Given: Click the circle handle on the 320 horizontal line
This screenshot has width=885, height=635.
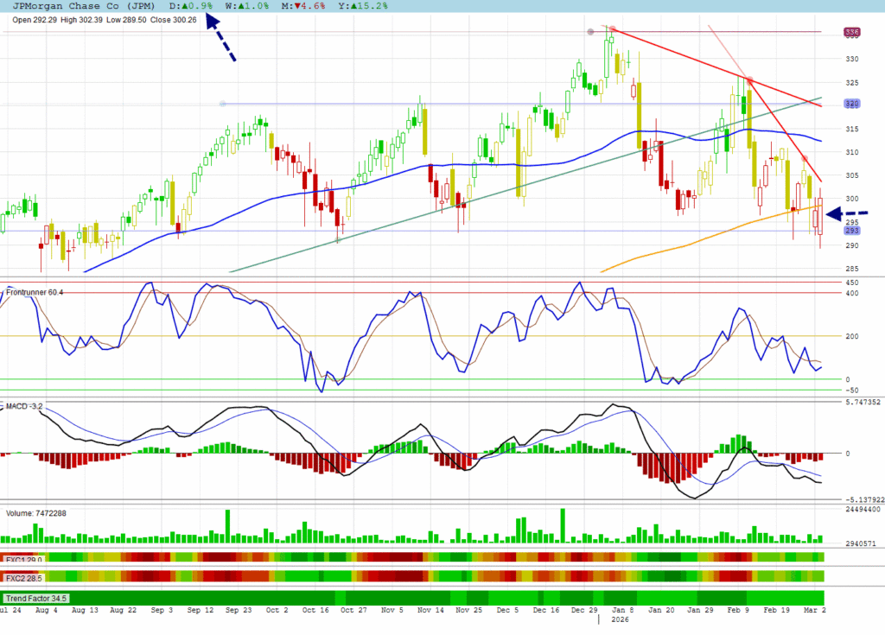Looking at the screenshot, I should tap(223, 104).
